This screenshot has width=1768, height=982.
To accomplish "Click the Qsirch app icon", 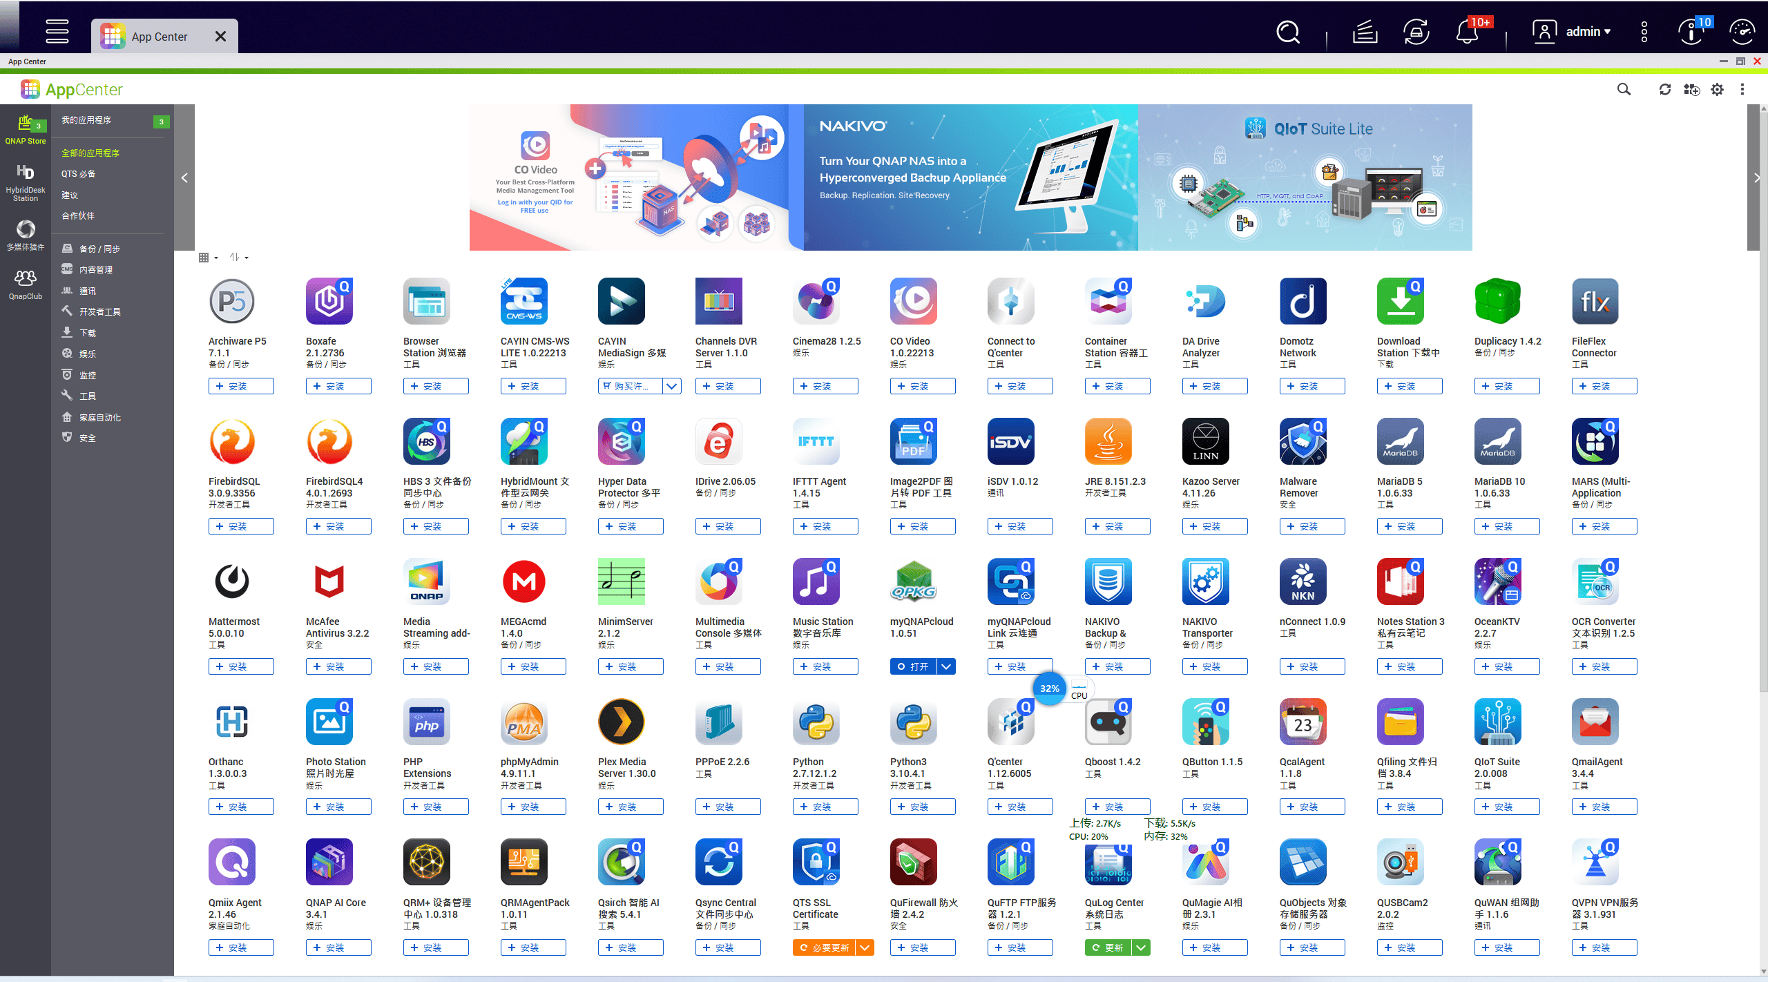I will (x=622, y=862).
